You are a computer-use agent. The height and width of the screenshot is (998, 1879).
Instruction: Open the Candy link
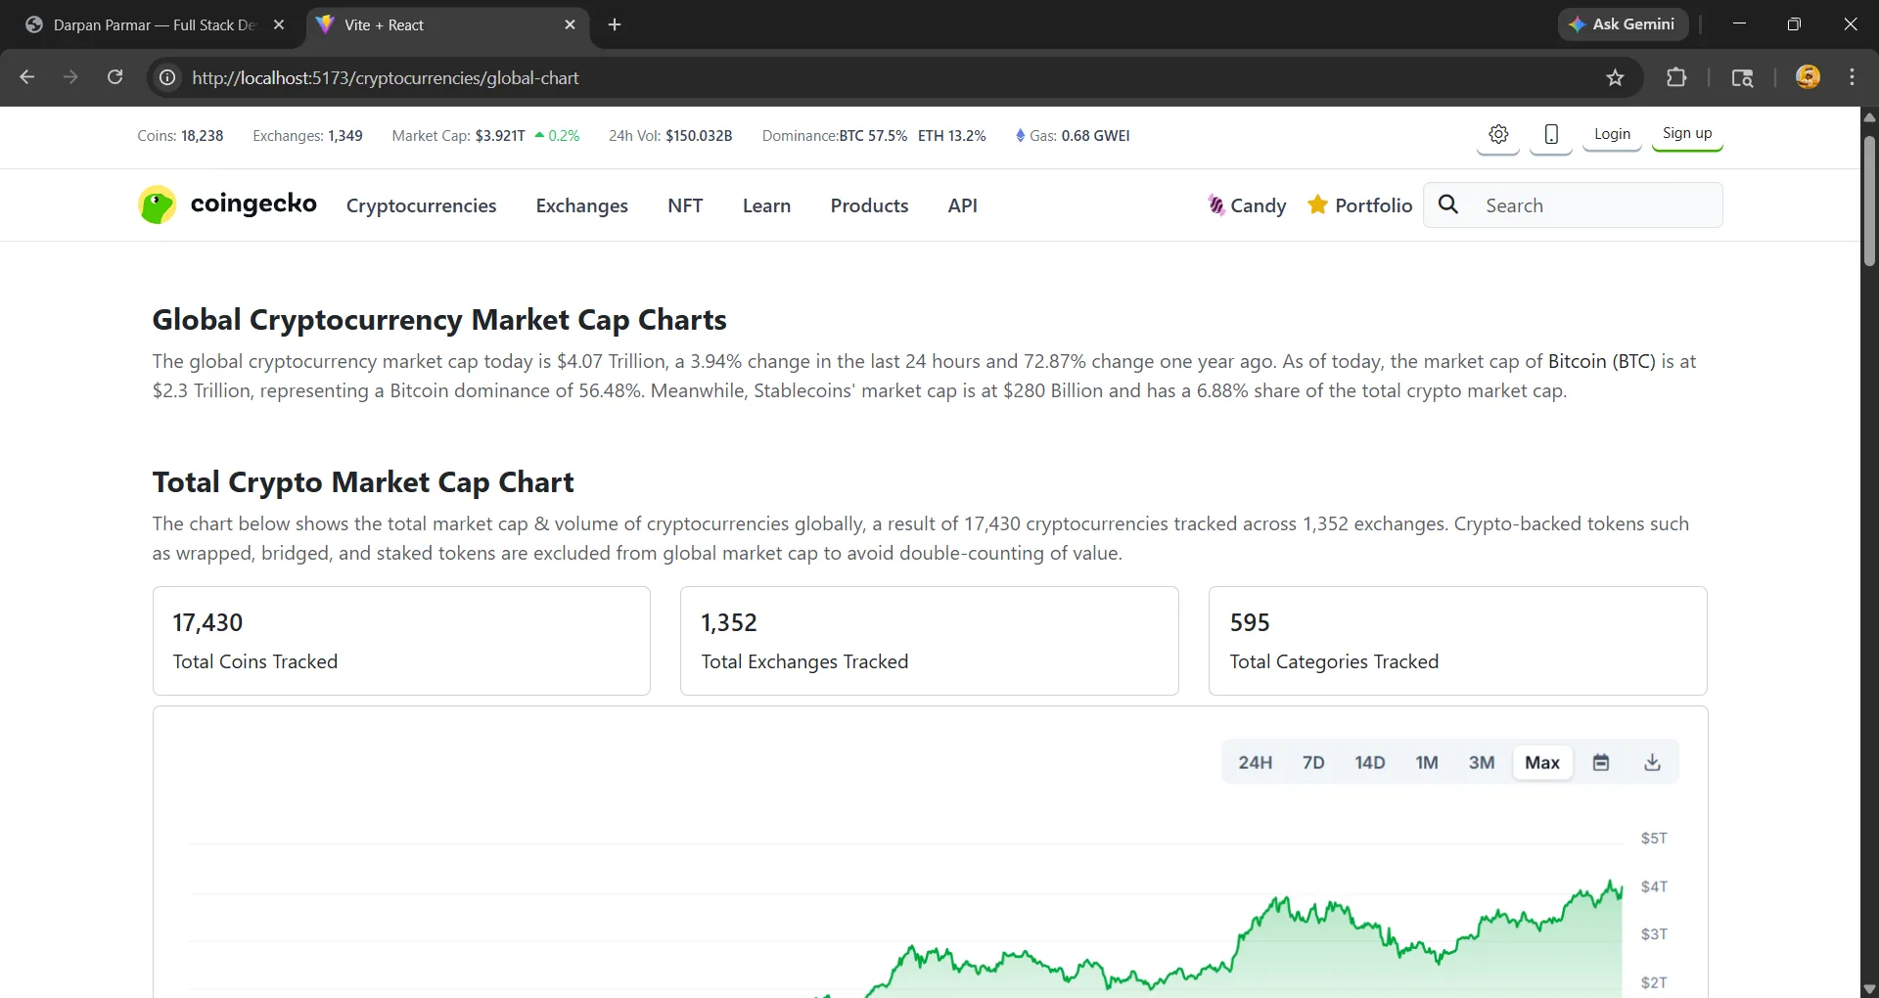1258,205
